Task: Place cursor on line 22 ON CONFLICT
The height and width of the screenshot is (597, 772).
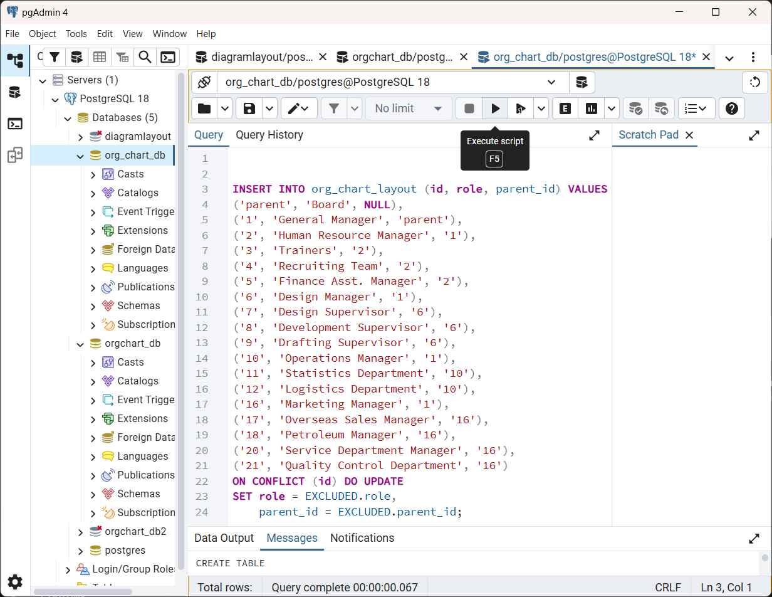Action: [x=318, y=481]
